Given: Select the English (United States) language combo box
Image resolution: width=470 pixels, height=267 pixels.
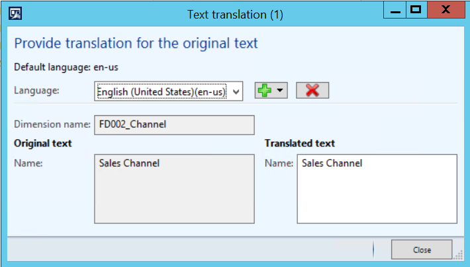Looking at the screenshot, I should (x=162, y=91).
